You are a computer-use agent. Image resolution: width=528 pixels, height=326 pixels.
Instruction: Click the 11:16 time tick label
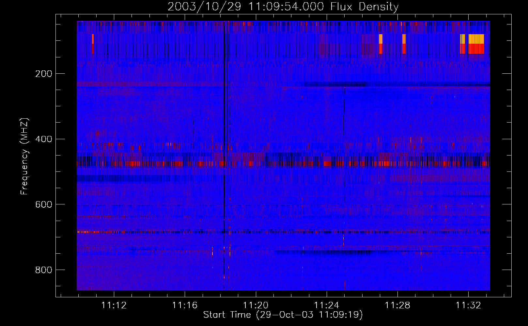185,305
